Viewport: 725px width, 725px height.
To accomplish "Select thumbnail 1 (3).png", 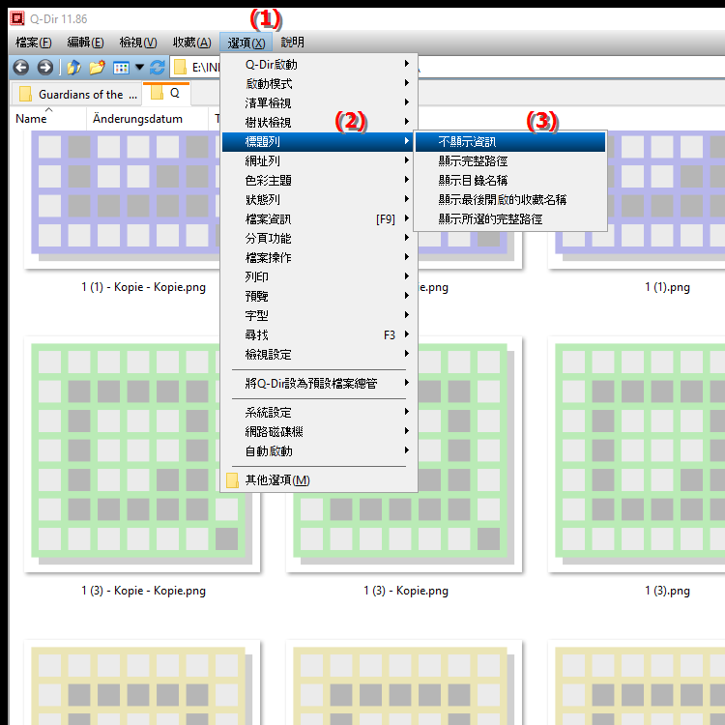I will [637, 454].
